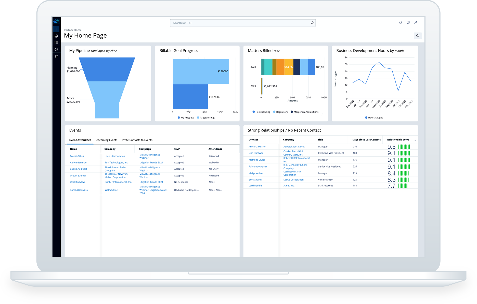Screen dimensions: 477x304
Task: Open the list view icon in the sidebar
Action: [x=56, y=43]
